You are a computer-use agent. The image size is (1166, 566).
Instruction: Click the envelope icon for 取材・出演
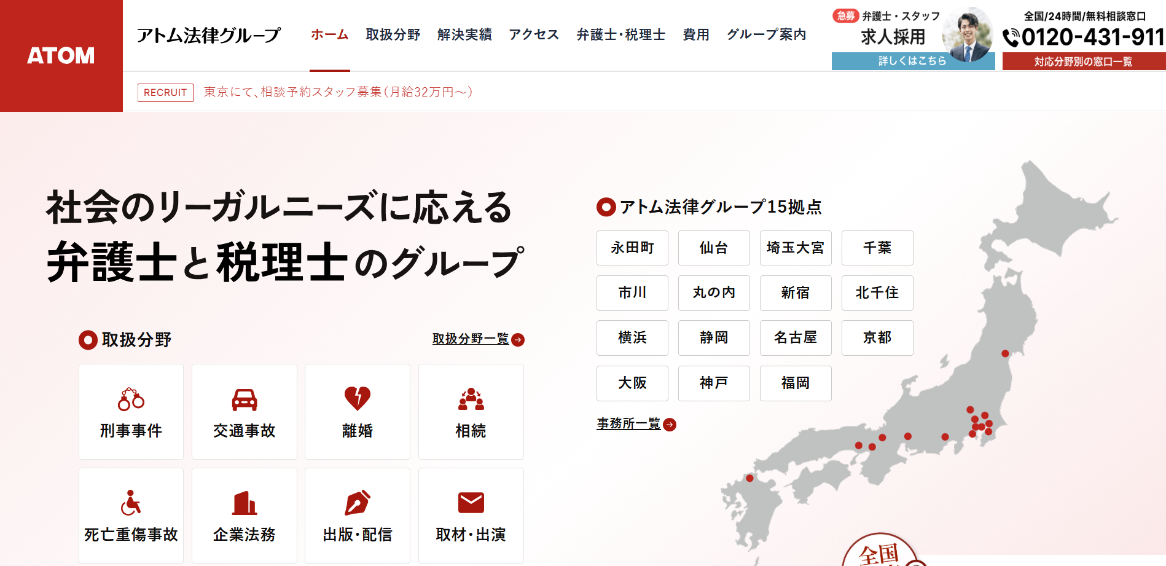click(471, 503)
